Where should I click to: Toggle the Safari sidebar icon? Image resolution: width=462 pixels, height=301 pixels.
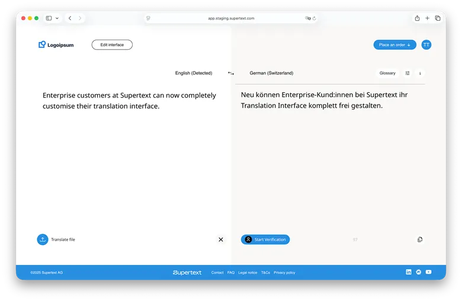point(49,18)
